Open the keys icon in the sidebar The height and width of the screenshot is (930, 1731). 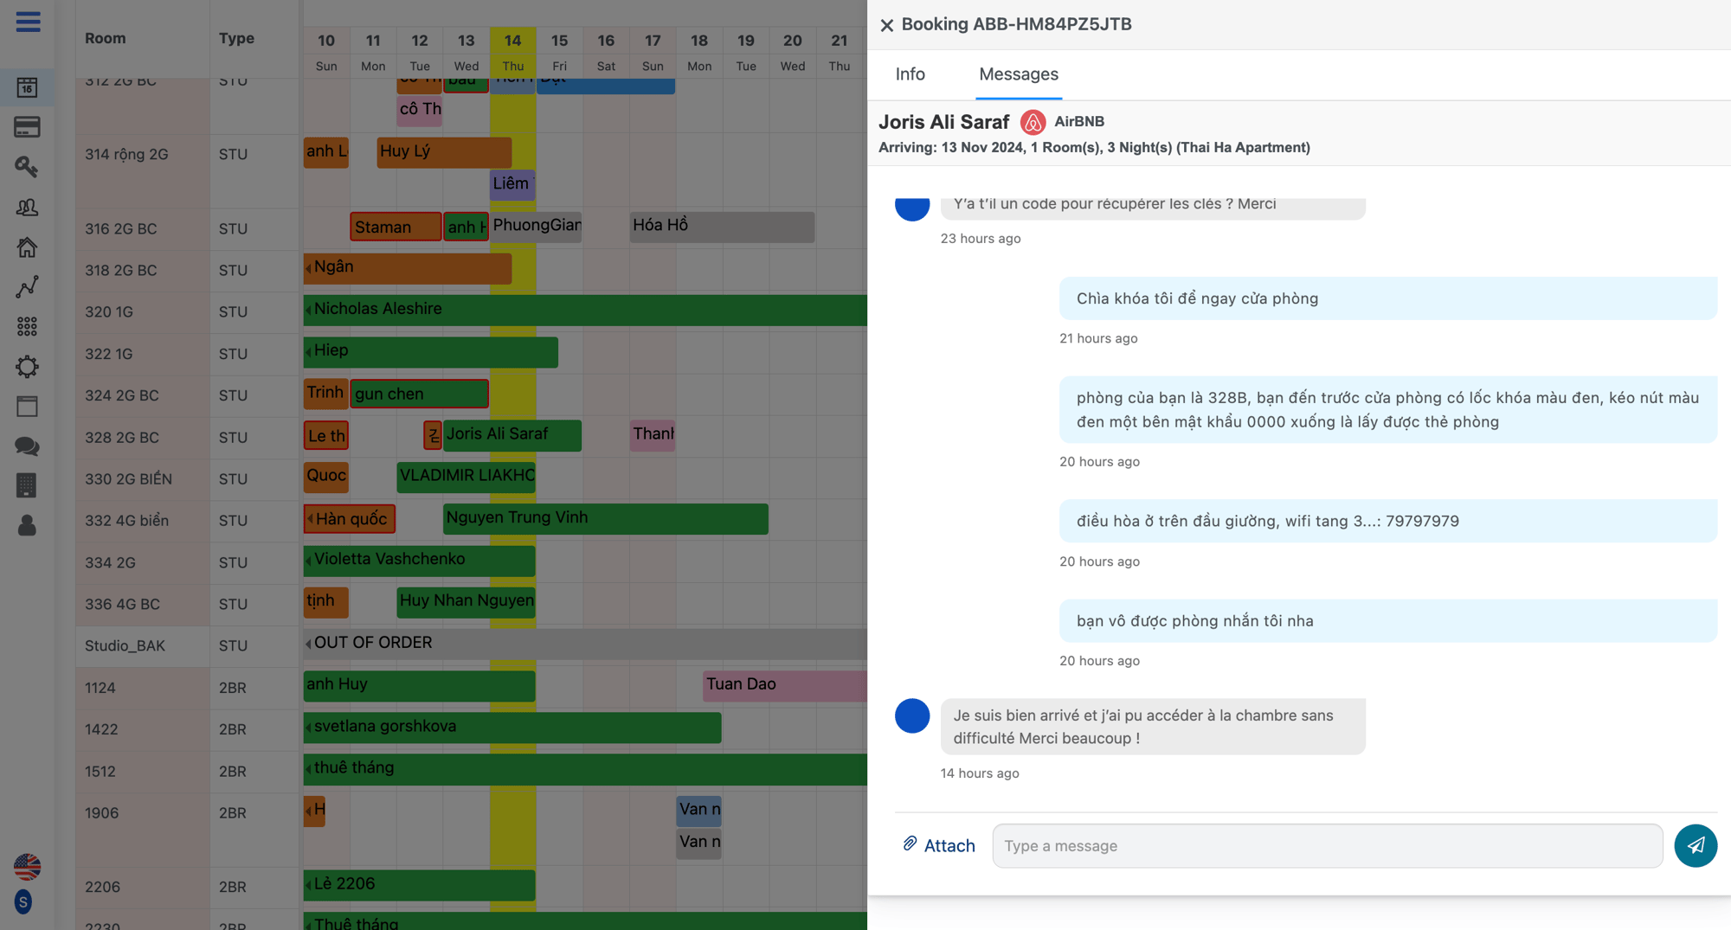27,167
